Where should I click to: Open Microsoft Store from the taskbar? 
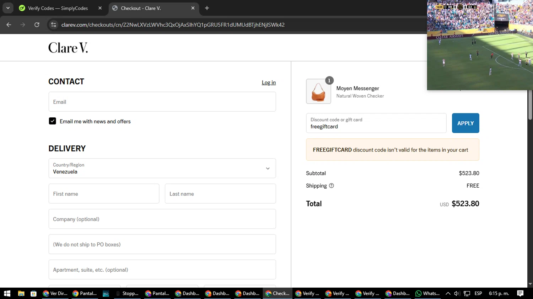coord(33,293)
